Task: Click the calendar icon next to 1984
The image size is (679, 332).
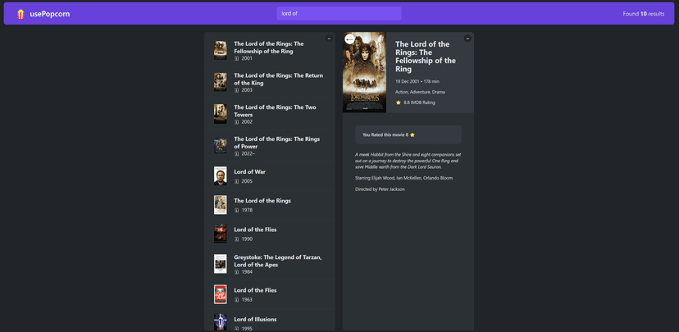Action: [x=236, y=272]
